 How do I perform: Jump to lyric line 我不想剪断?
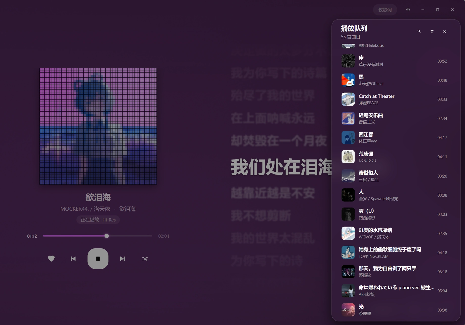(x=261, y=216)
